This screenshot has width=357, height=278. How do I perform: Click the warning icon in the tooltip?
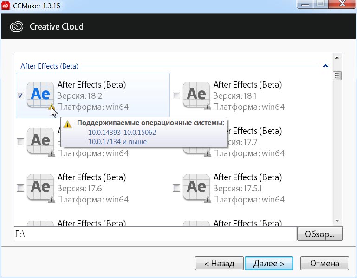(67, 124)
